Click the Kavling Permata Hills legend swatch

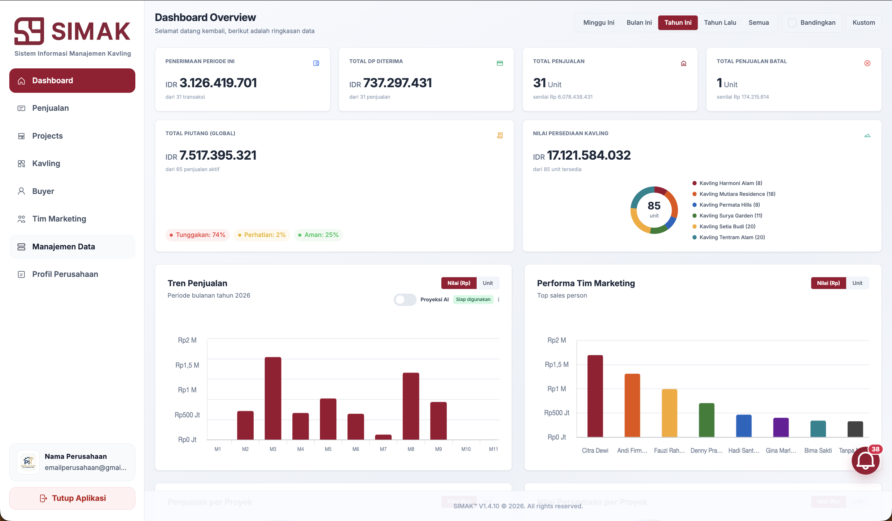[694, 205]
